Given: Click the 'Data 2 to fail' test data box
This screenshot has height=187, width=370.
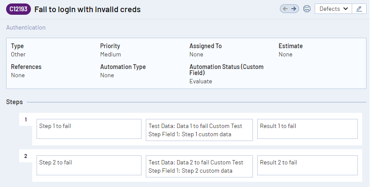Looking at the screenshot, I should click(199, 166).
